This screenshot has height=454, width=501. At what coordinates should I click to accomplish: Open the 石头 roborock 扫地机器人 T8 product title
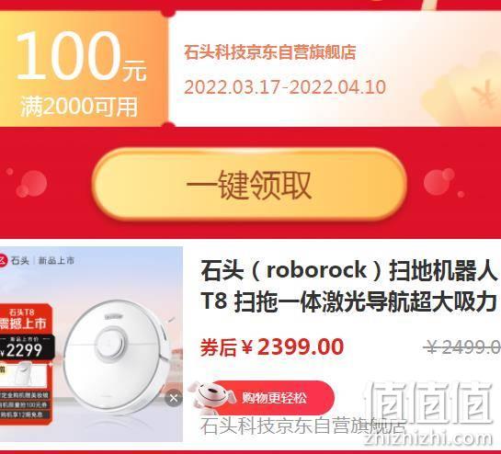[350, 286]
